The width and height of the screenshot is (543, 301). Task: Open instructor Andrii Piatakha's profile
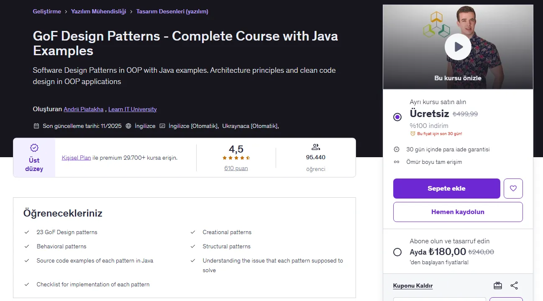click(84, 109)
